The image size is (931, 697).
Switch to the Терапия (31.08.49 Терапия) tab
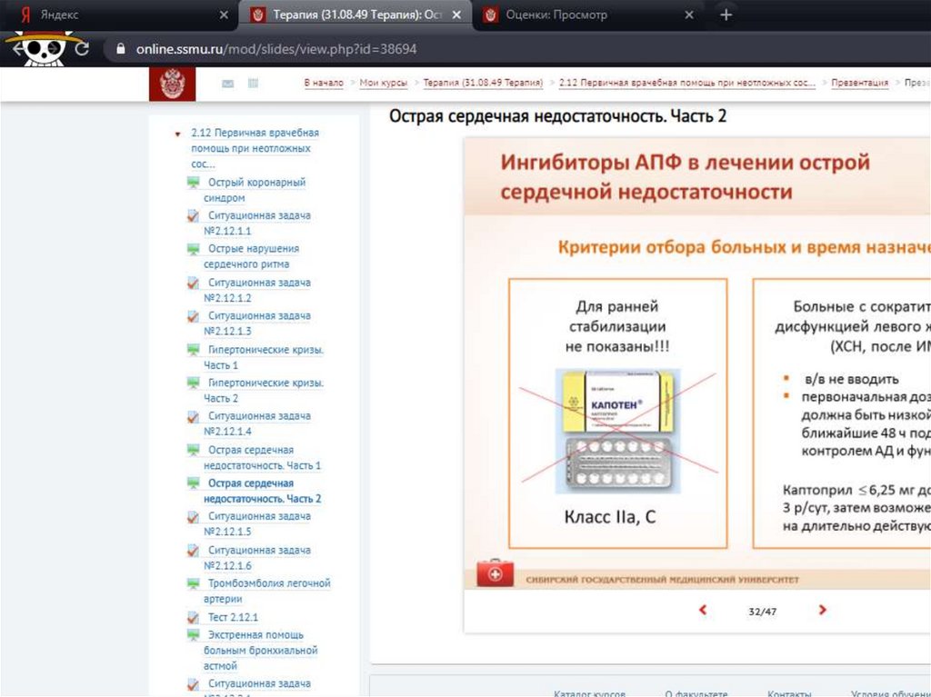click(356, 15)
